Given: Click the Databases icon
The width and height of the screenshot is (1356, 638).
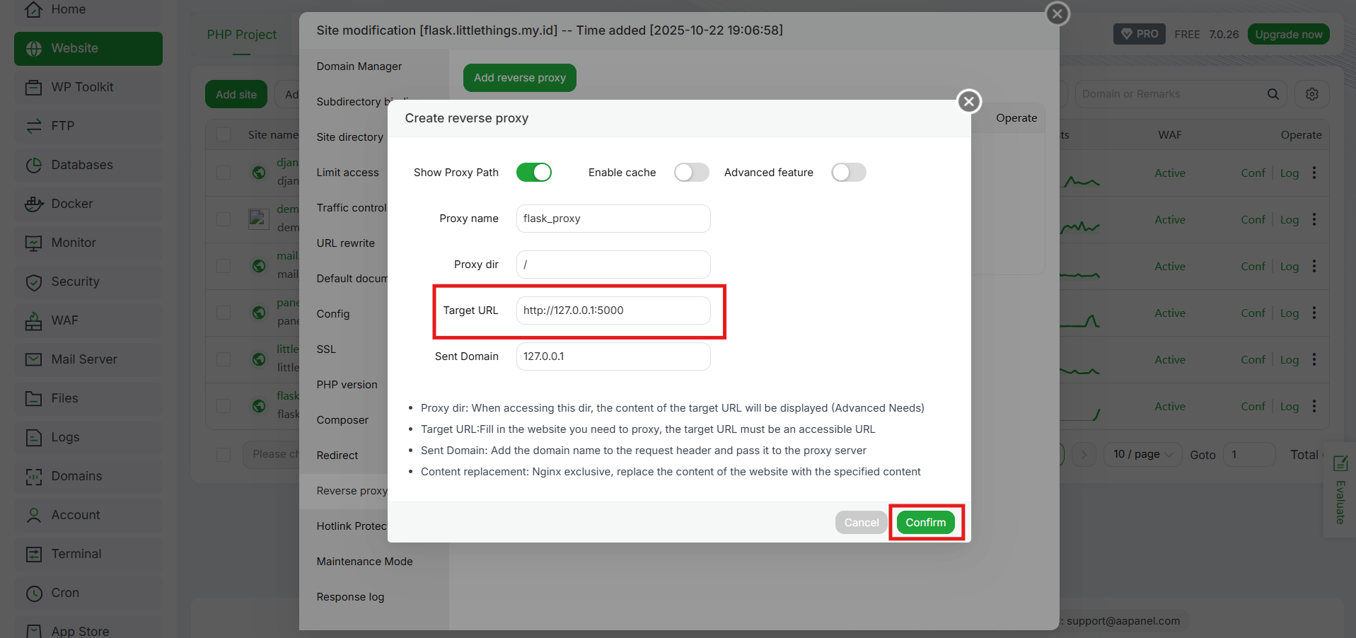Looking at the screenshot, I should [33, 165].
